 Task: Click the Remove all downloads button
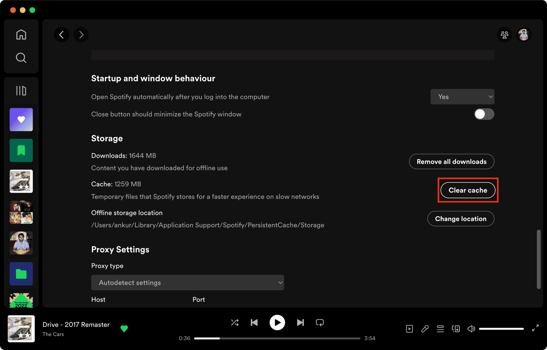pyautogui.click(x=452, y=161)
